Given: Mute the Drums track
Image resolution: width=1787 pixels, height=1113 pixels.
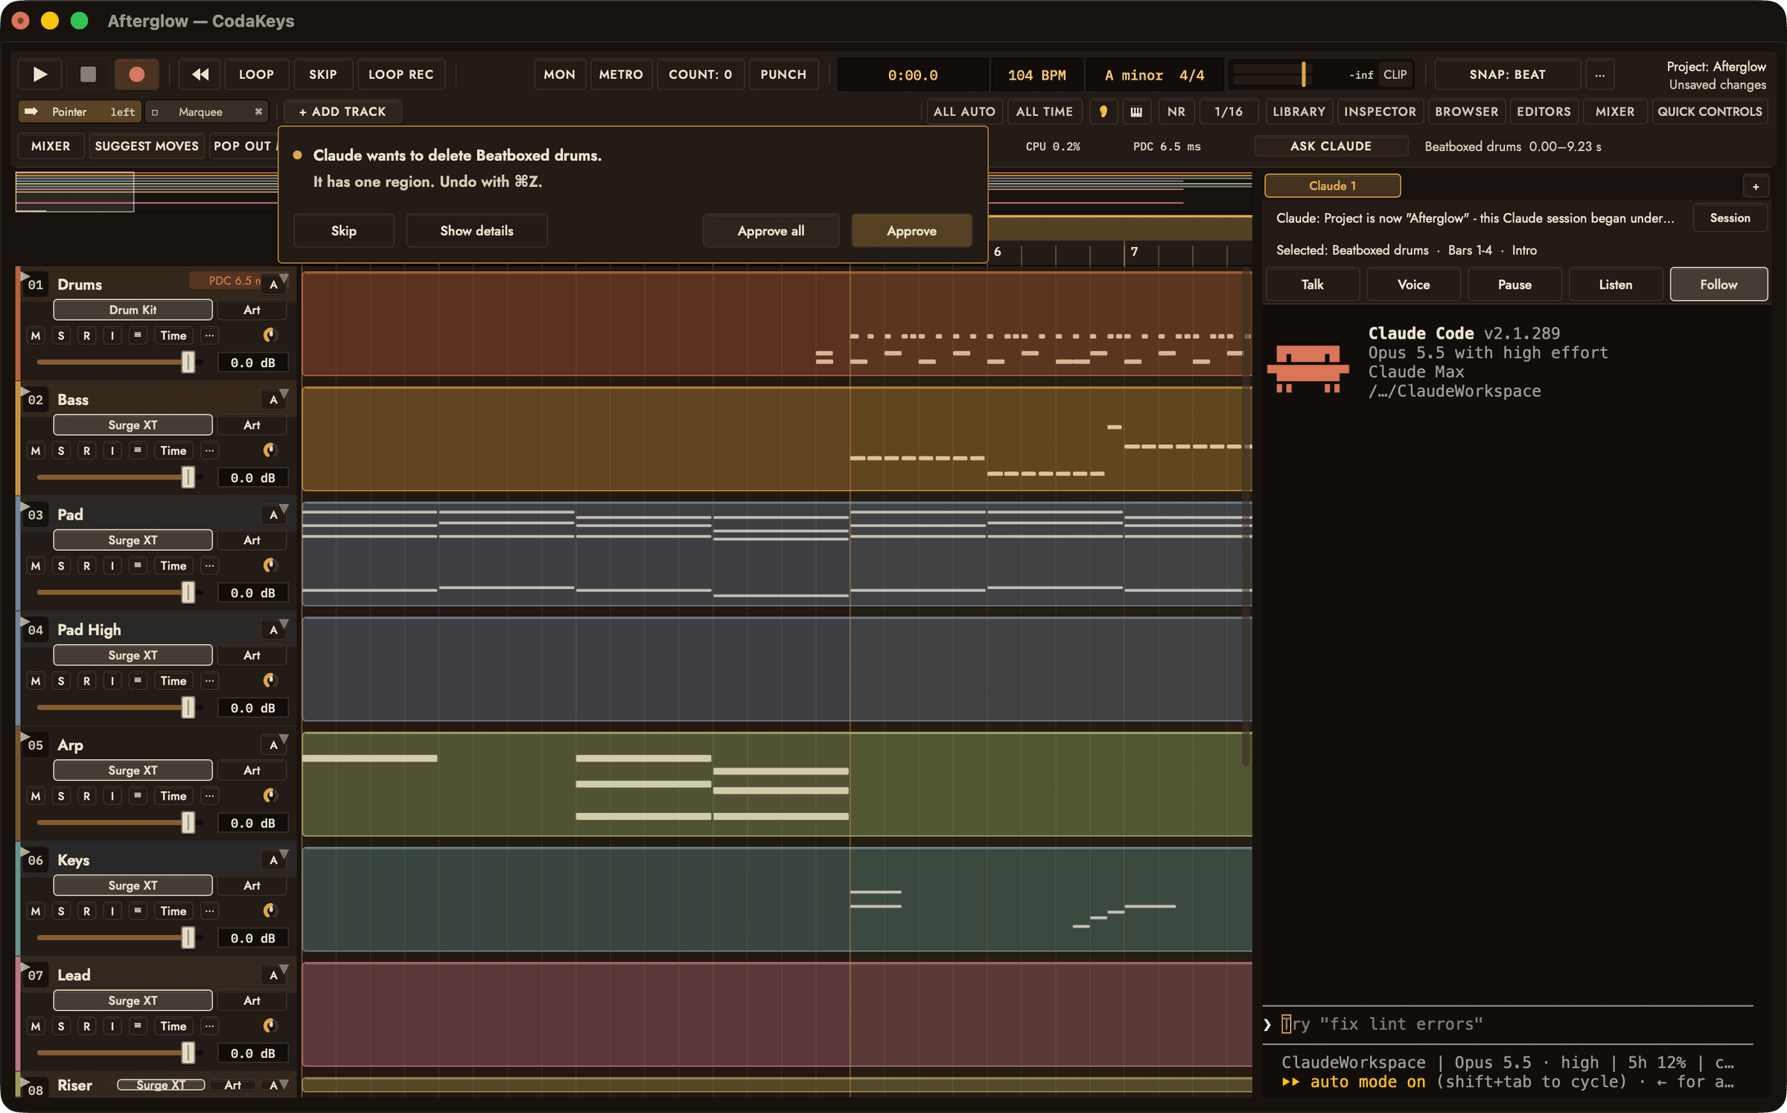Looking at the screenshot, I should point(36,336).
